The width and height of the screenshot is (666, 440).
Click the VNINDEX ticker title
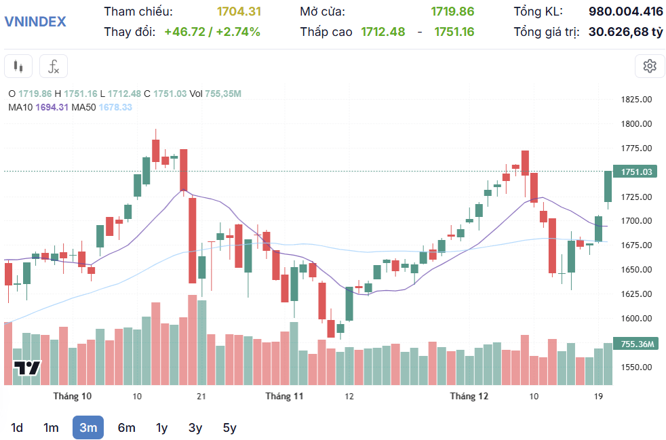click(x=35, y=22)
